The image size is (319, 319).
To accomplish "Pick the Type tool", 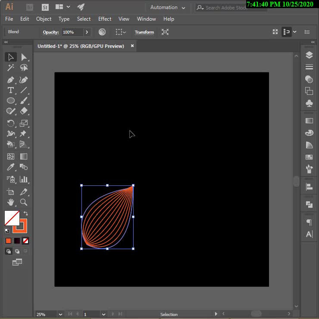I will [x=11, y=90].
